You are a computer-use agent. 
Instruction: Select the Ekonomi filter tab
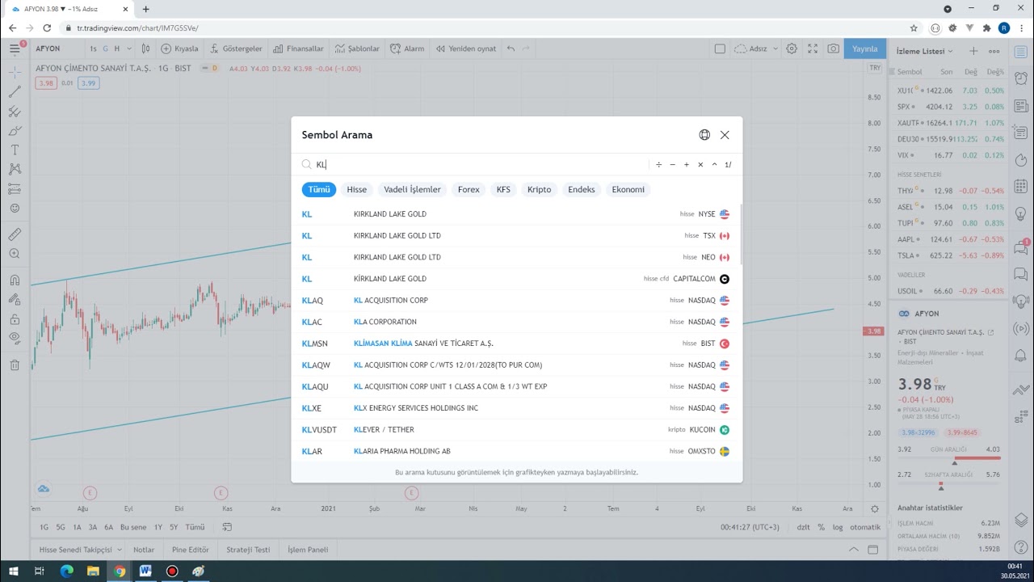[x=628, y=189]
